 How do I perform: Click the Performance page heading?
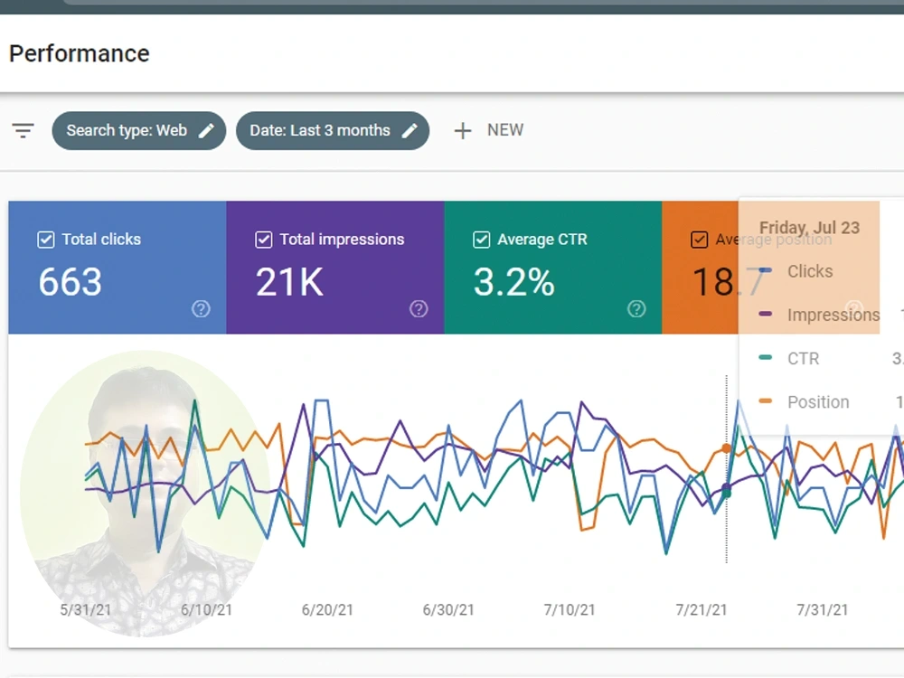click(x=80, y=53)
